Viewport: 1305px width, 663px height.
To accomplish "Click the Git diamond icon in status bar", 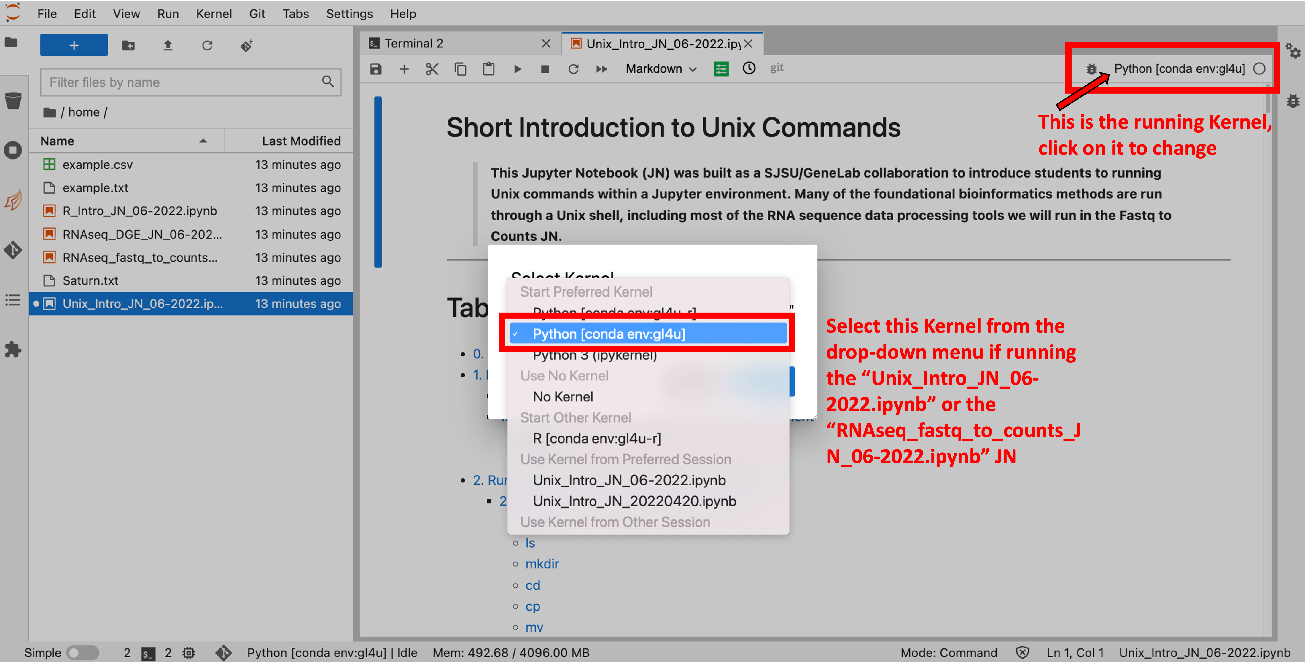I will [223, 653].
